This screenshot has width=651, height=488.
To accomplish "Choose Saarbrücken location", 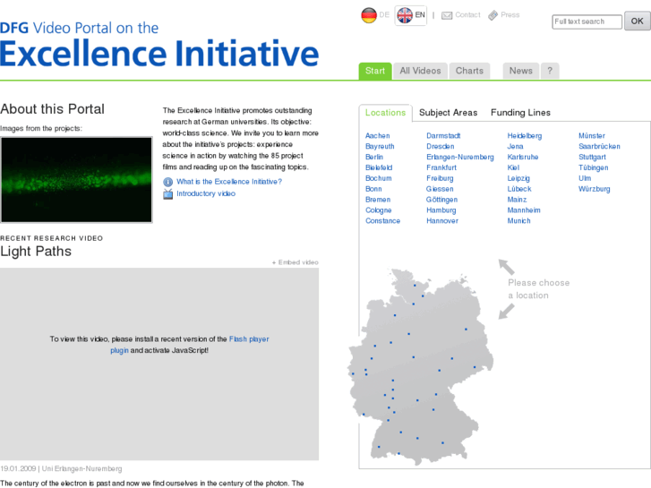I will click(x=599, y=147).
